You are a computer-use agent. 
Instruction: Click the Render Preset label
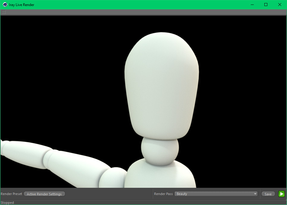pos(11,194)
